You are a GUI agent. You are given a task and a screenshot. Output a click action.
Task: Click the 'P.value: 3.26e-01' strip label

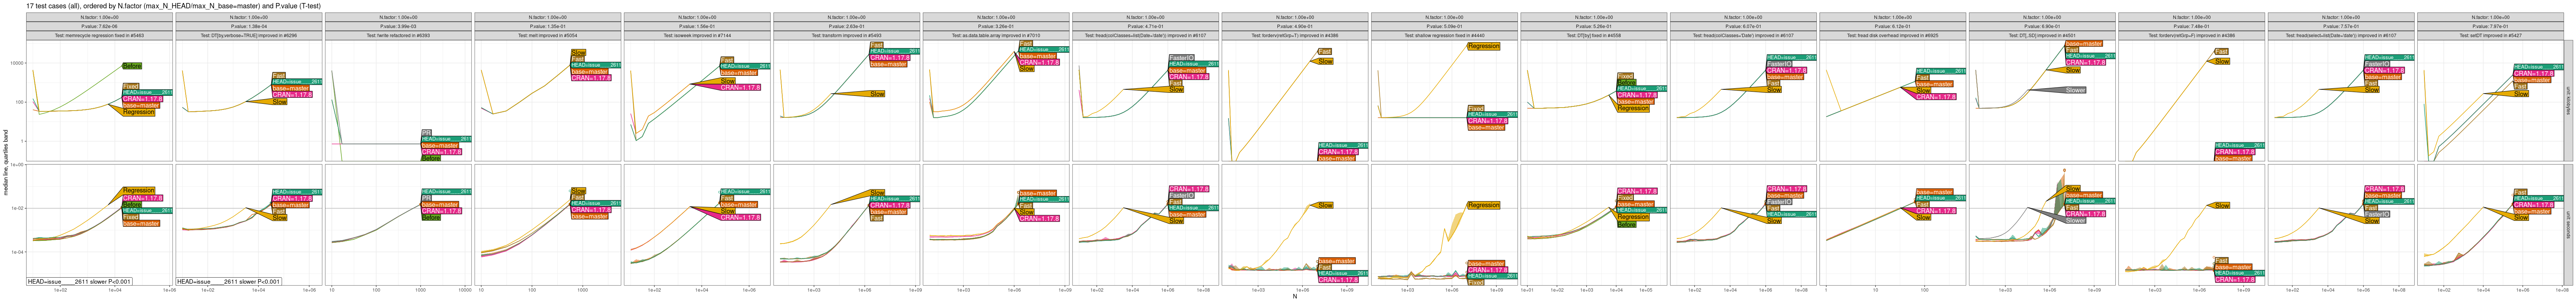pos(995,27)
